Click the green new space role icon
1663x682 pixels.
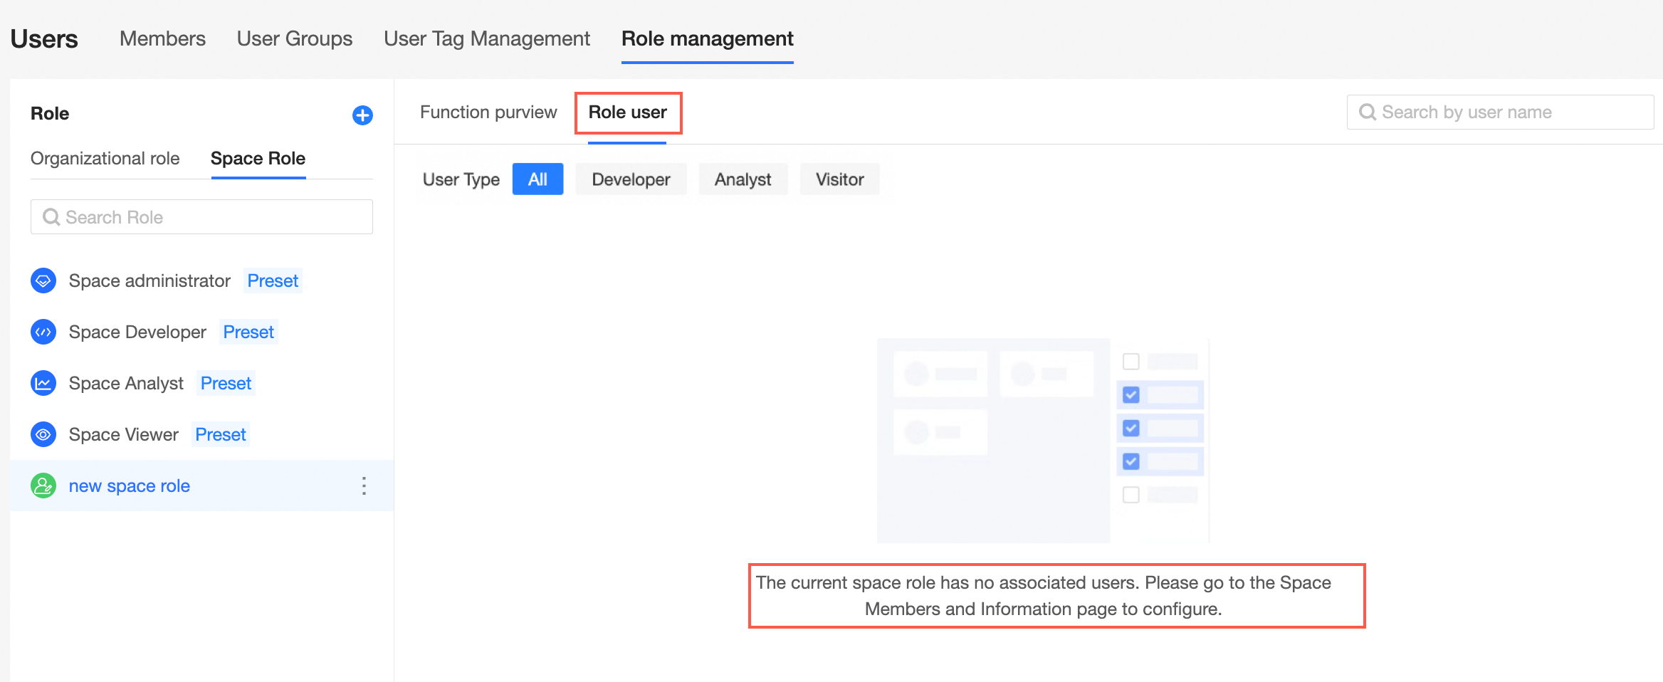click(43, 486)
